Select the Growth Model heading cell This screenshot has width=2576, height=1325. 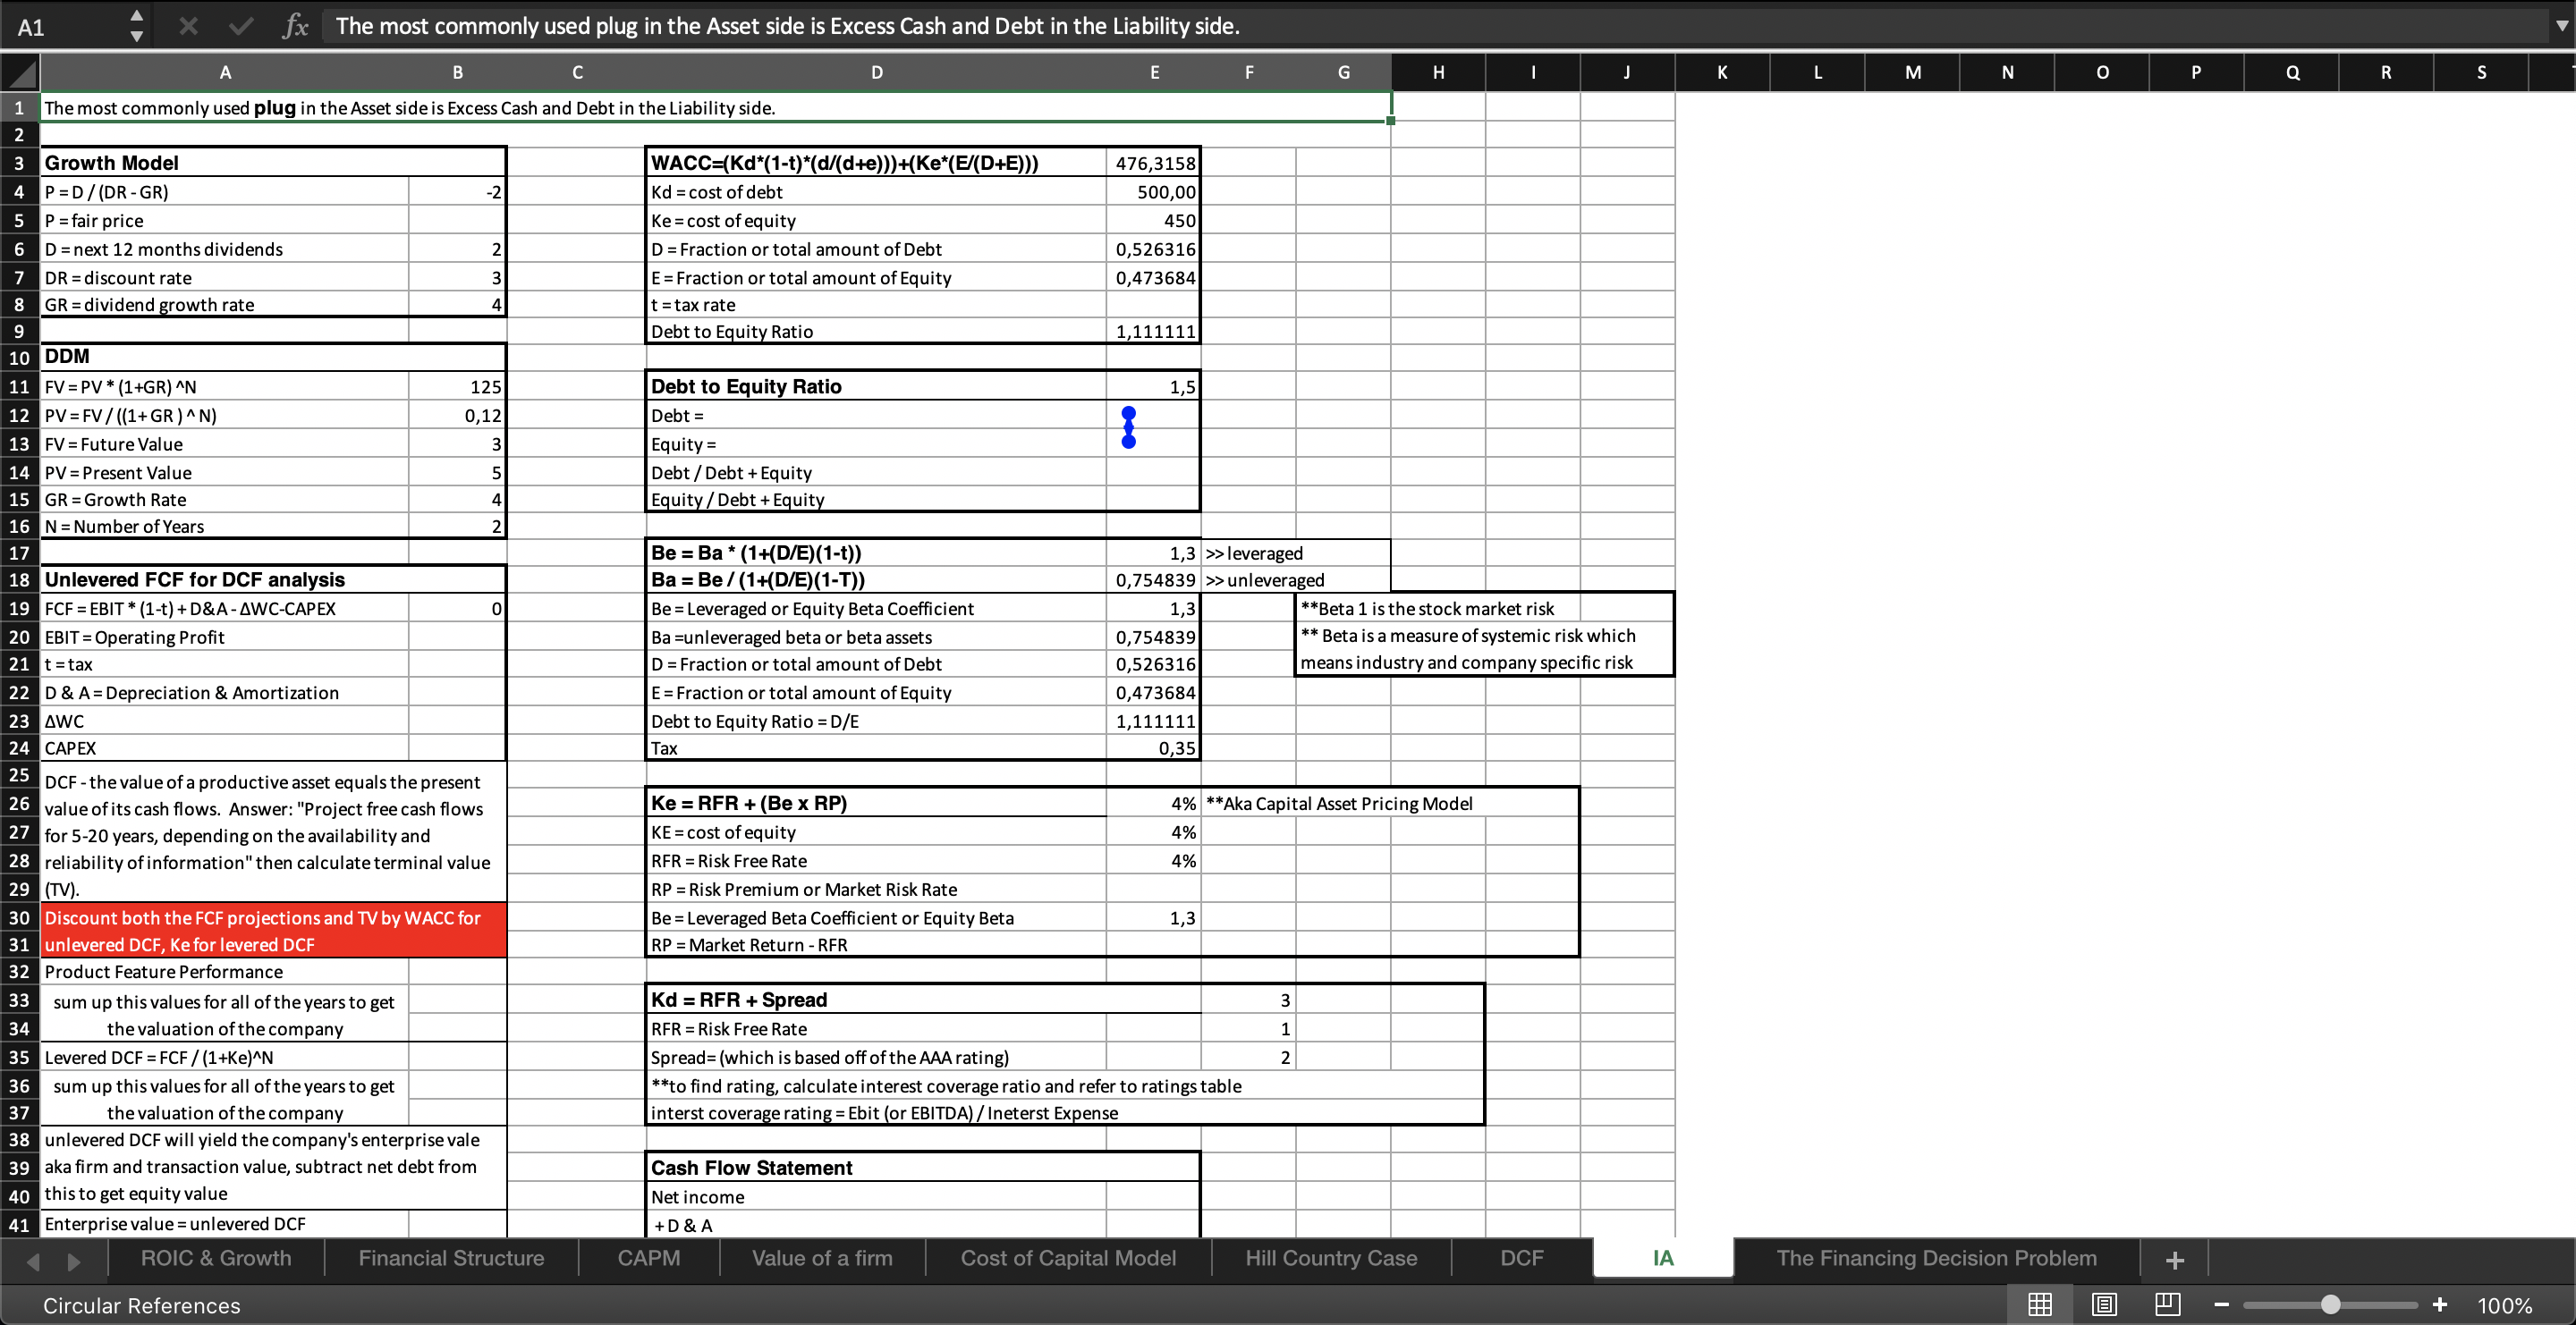click(225, 163)
